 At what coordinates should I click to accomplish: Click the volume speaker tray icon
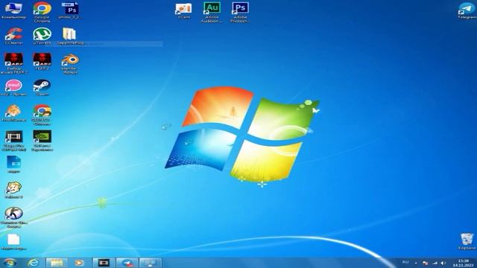(443, 263)
